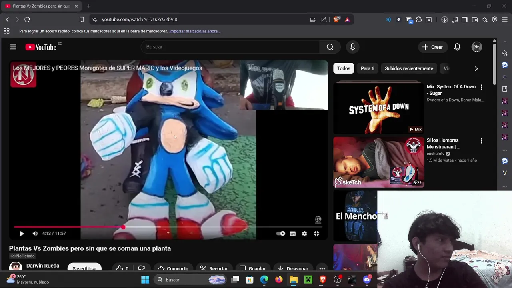Viewport: 512px width, 288px height.
Task: Open Brave Wallet icon
Action: click(475, 20)
